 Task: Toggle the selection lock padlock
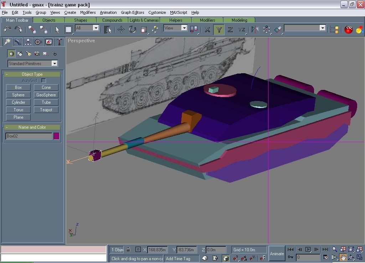click(x=128, y=249)
